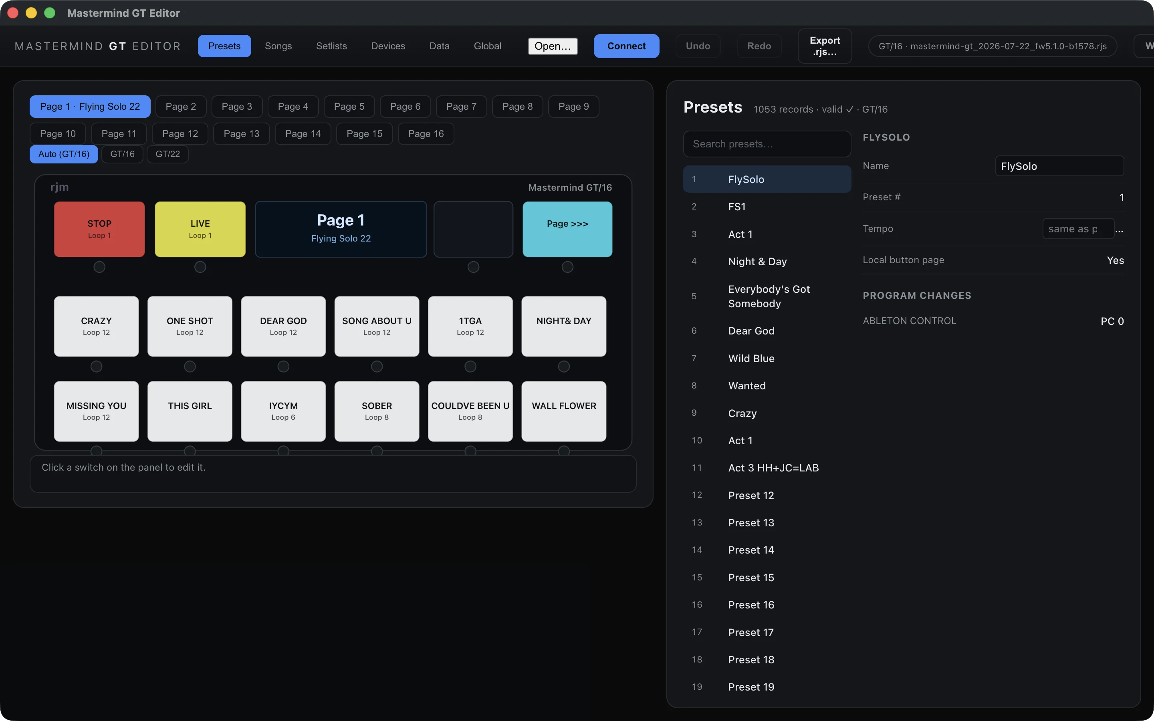
Task: Click the Redo button
Action: point(759,46)
